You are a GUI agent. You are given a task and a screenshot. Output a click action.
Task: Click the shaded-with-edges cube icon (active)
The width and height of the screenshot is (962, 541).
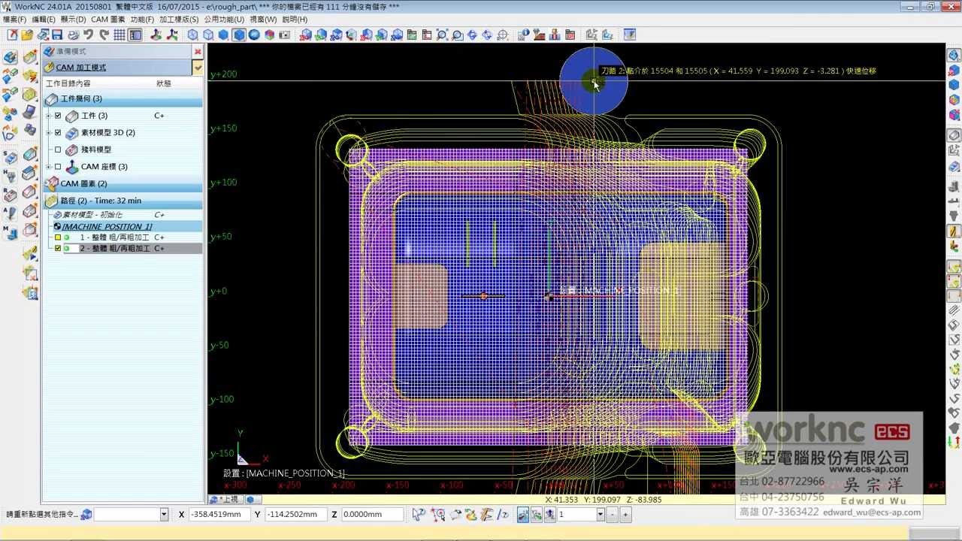click(x=239, y=35)
